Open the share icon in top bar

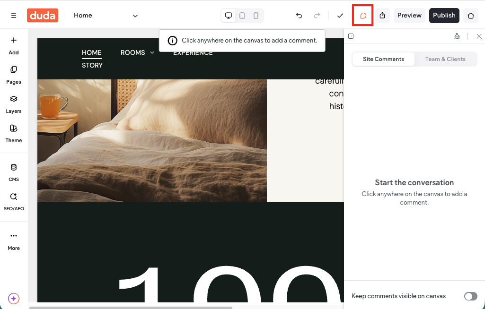point(382,16)
